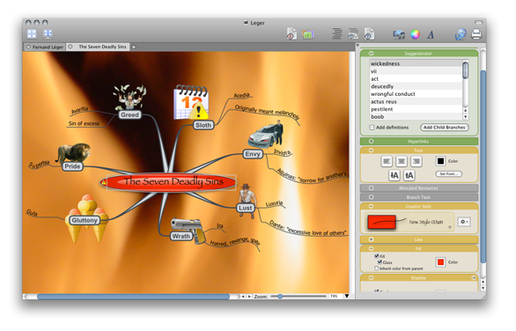Image resolution: width=516 pixels, height=331 pixels.
Task: Switch to the Fernand Léger tab
Action: (45, 47)
